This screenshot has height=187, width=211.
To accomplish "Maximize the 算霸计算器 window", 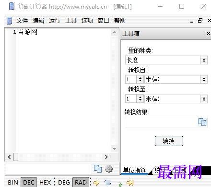I will click(182, 6).
